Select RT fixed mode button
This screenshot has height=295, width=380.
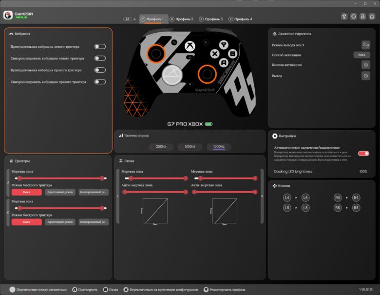point(94,222)
